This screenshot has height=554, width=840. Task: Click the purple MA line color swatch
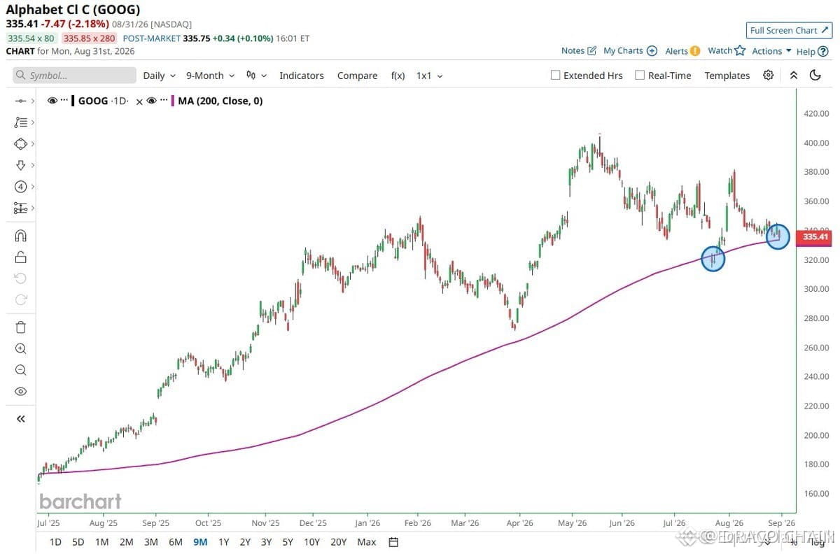point(171,101)
